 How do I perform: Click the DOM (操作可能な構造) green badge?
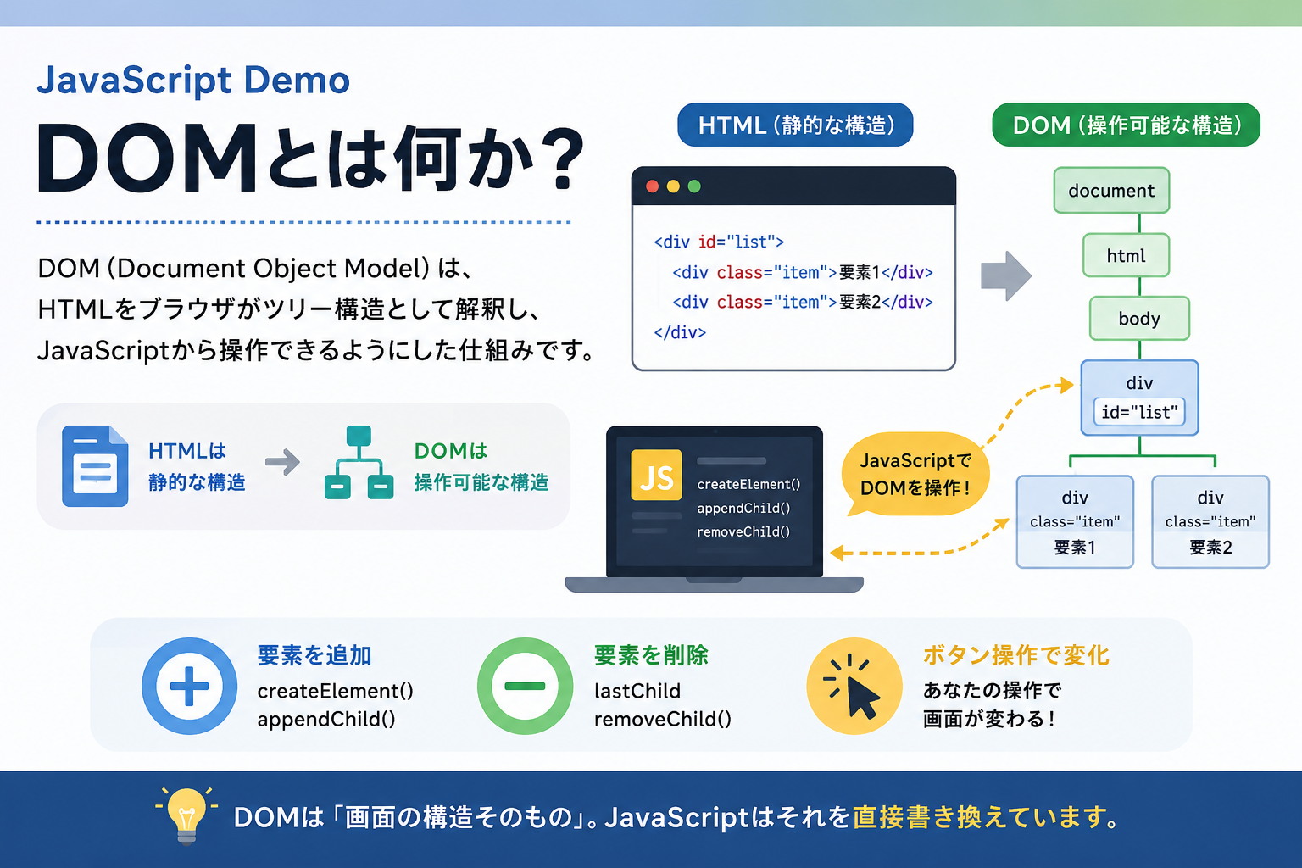pos(1127,125)
